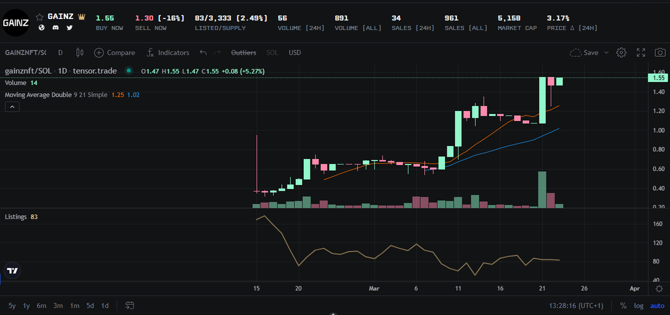The width and height of the screenshot is (670, 315).
Task: Switch chart currency to SOL
Action: tap(272, 52)
